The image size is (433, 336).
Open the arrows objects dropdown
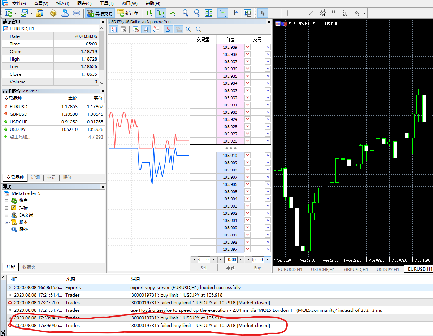click(364, 13)
